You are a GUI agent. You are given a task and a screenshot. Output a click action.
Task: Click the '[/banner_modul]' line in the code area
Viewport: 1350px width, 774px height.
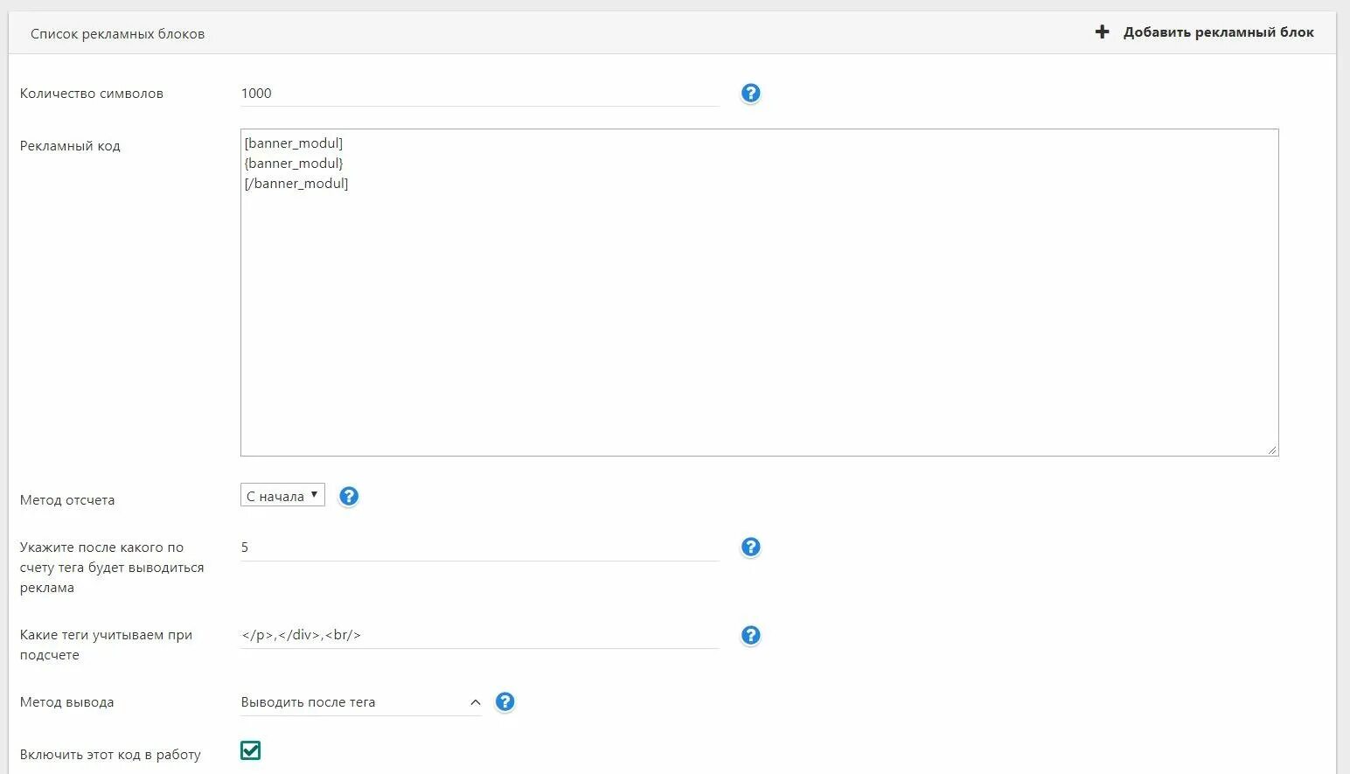[x=296, y=184]
